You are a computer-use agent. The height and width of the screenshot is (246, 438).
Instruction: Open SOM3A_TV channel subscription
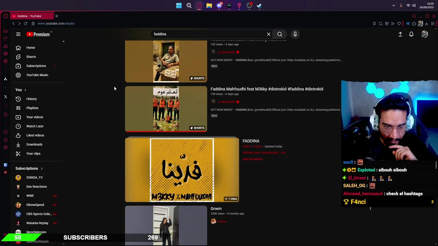click(x=38, y=177)
